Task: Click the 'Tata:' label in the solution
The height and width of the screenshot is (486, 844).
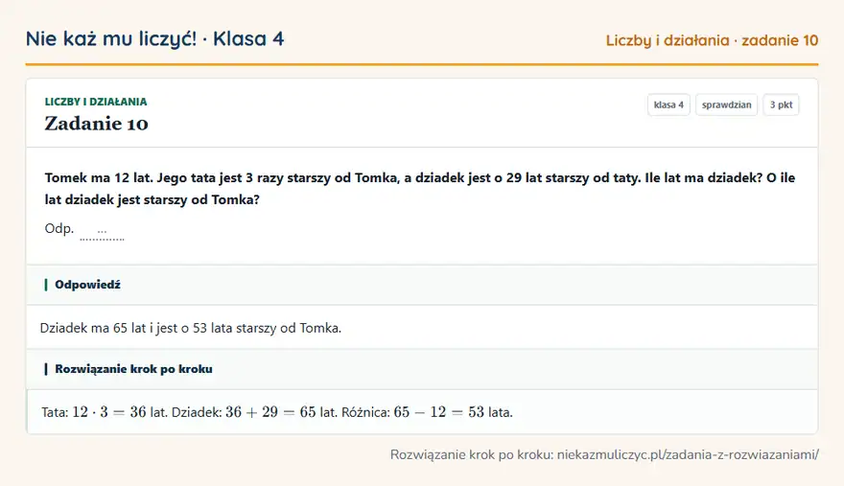Action: pyautogui.click(x=55, y=412)
